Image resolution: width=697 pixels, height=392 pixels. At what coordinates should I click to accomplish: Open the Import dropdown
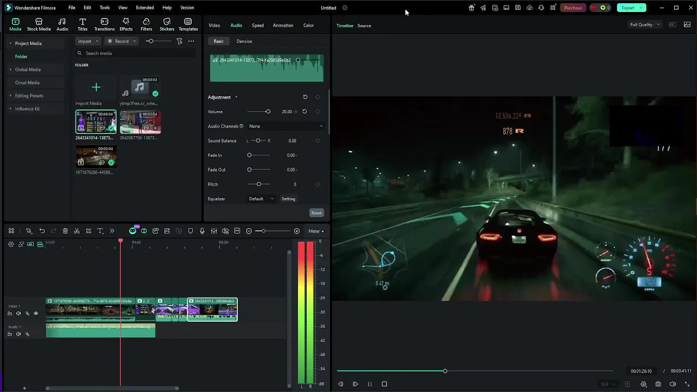[x=88, y=41]
